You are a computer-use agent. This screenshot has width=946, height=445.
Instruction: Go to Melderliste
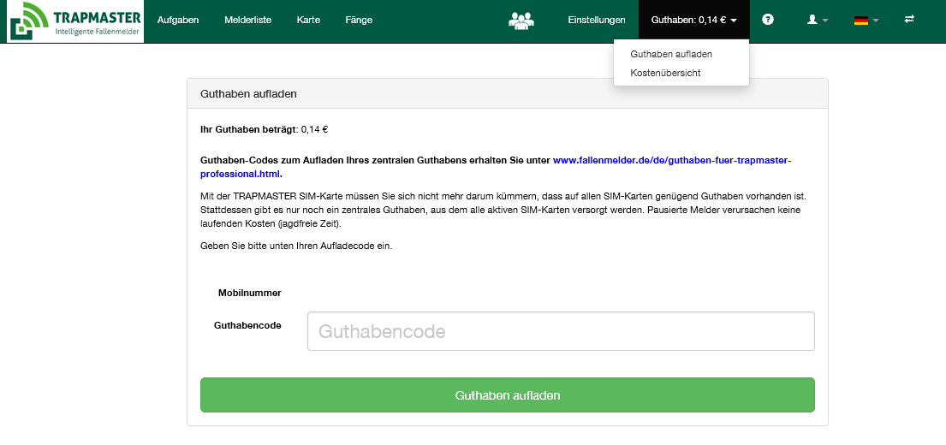pos(247,20)
